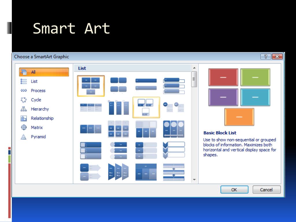Choose the circles with gray boxes layout

click(x=174, y=107)
